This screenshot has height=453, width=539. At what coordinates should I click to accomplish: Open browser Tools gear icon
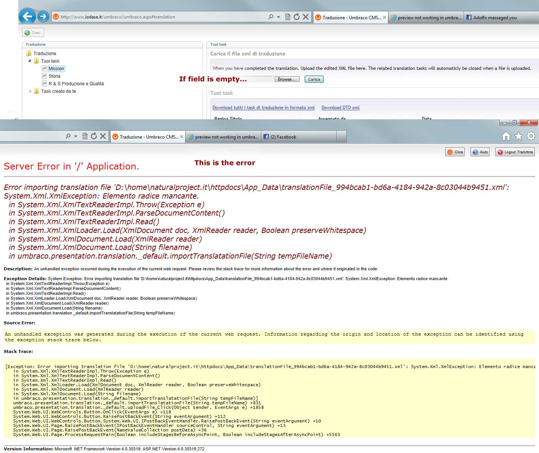click(x=531, y=136)
